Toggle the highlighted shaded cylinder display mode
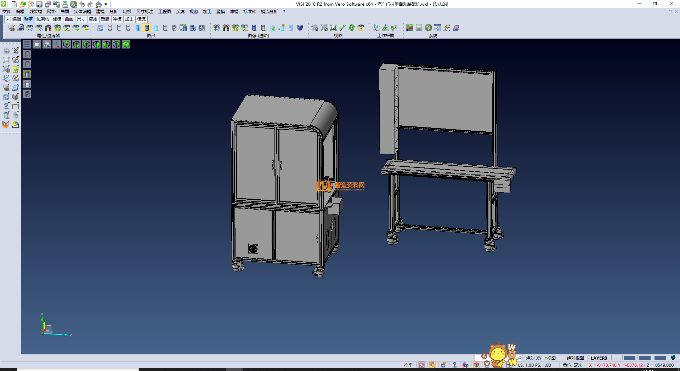This screenshot has width=680, height=371. point(147,28)
